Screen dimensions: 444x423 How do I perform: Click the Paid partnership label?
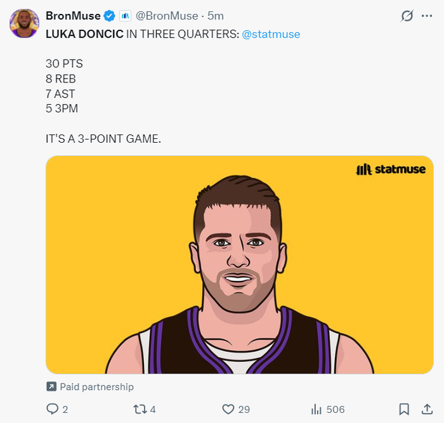click(x=96, y=387)
